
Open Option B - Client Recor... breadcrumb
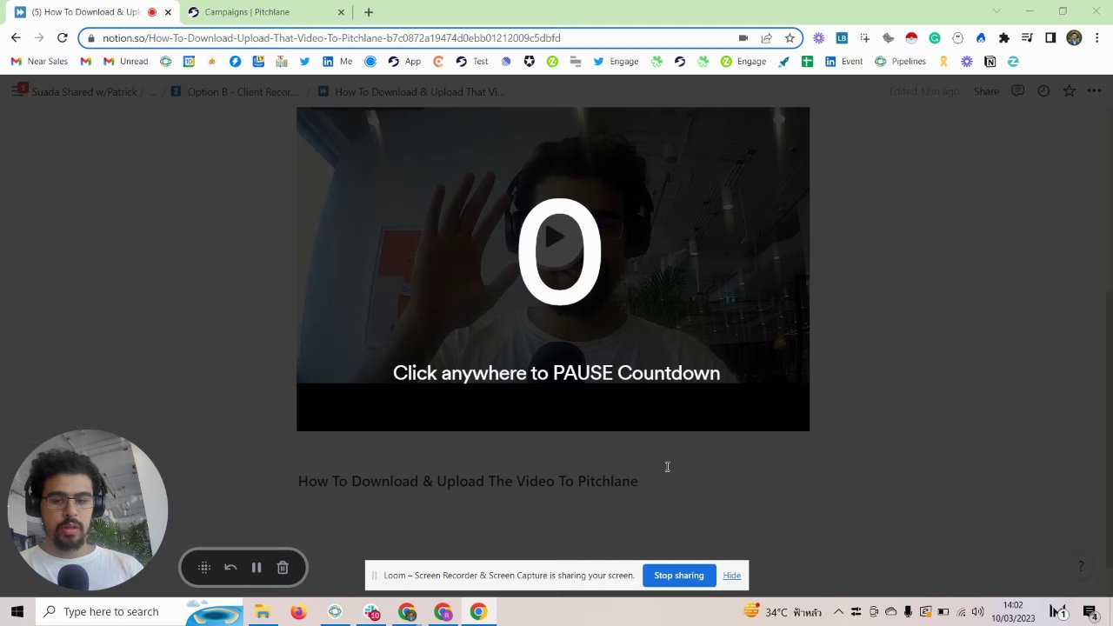pos(235,91)
